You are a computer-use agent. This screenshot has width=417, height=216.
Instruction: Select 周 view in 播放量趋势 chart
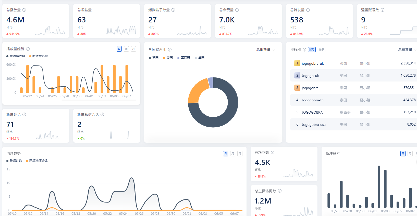coord(126,49)
